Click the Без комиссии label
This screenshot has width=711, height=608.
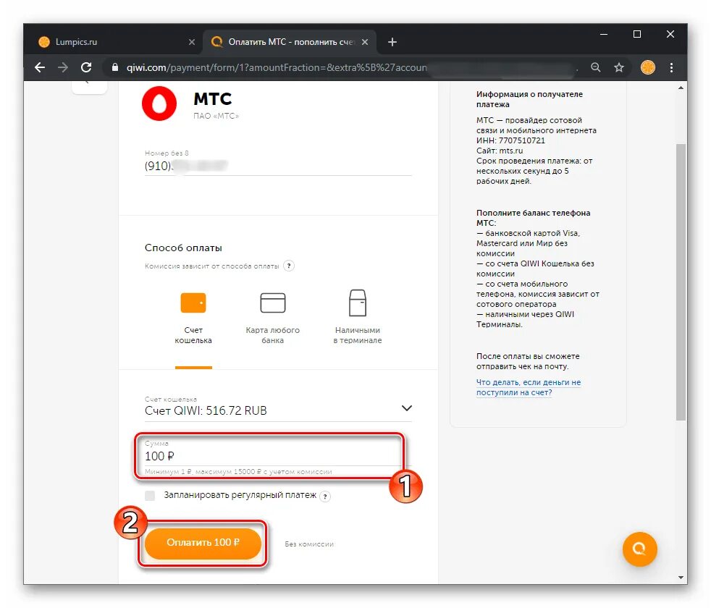click(x=309, y=544)
